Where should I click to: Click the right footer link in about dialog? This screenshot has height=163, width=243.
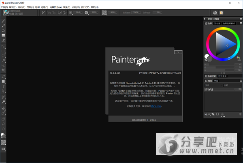153,120
